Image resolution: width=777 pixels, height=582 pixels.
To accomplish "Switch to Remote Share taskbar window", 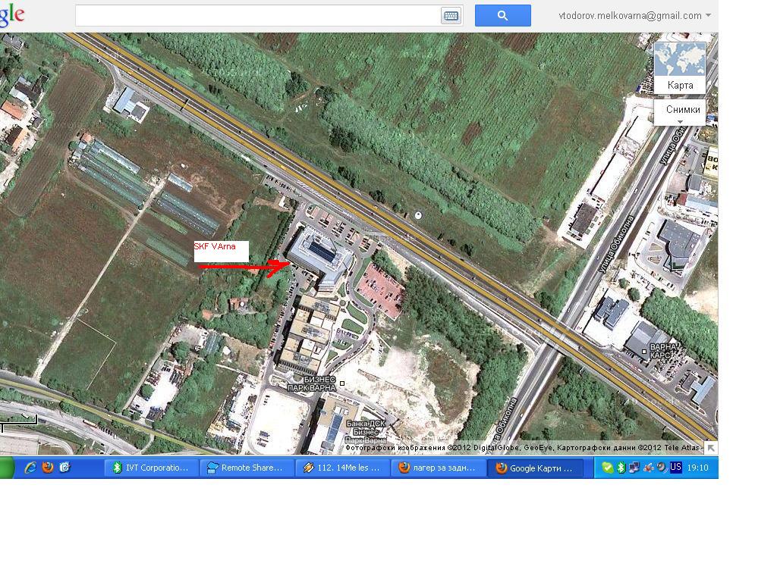I will [x=247, y=468].
